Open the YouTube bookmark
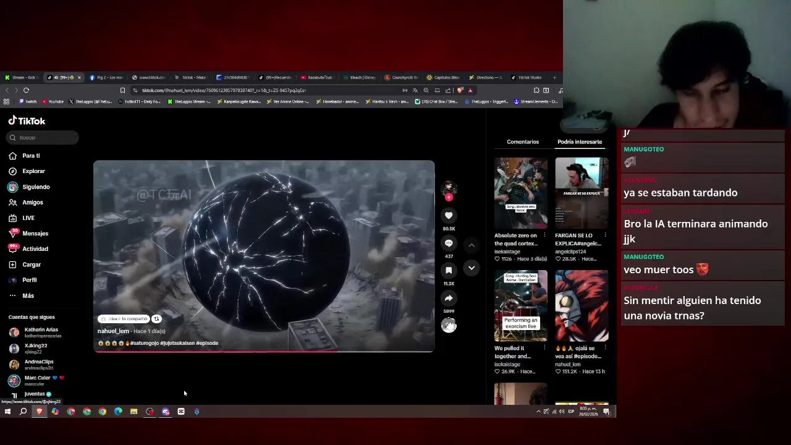 (53, 101)
